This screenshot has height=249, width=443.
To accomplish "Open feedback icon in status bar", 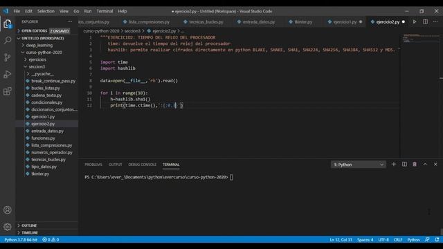I will 427,240.
